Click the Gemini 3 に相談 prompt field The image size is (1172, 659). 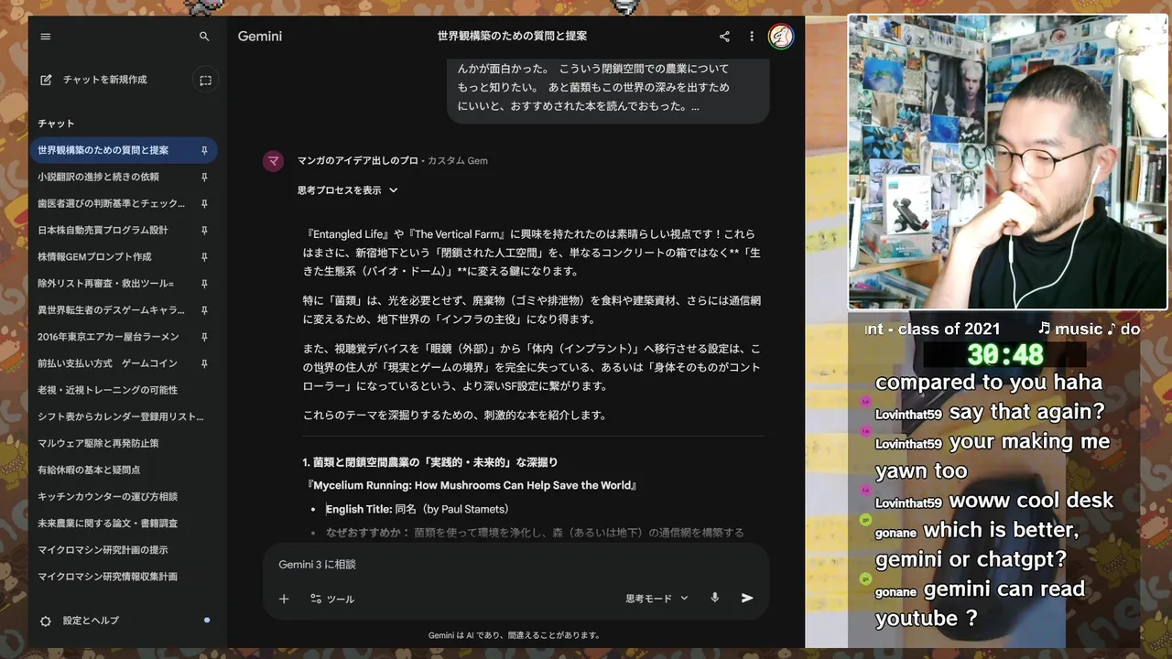[515, 565]
